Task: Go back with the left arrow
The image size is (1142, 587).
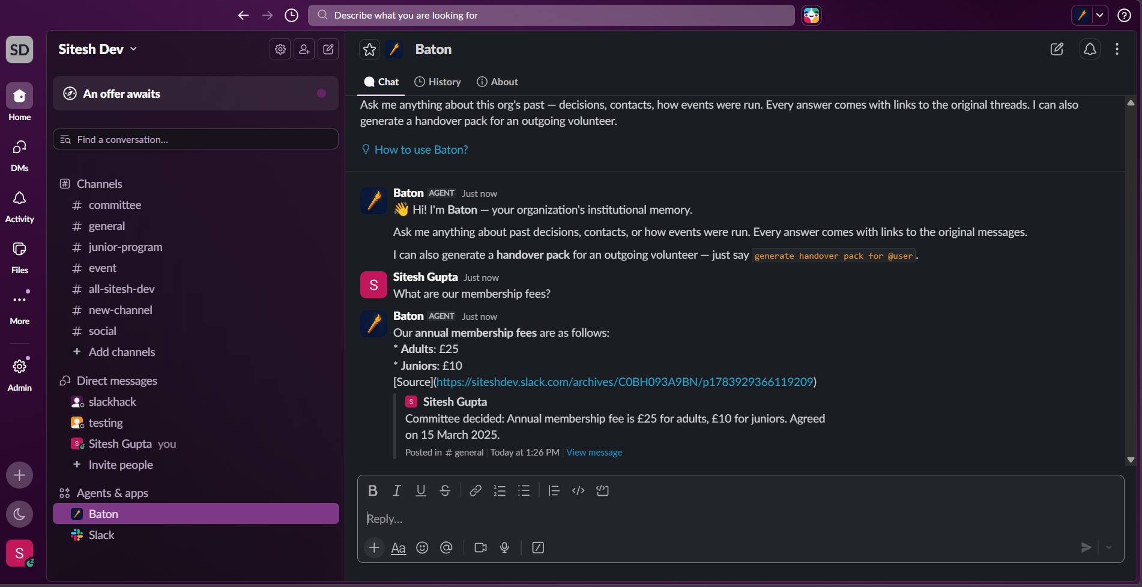Action: coord(243,15)
